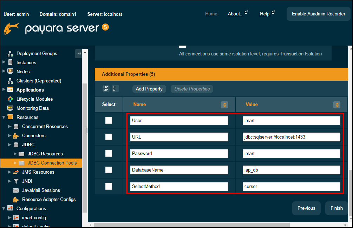Open Resource Adapter Configs in the tree
The image size is (353, 228).
click(49, 200)
